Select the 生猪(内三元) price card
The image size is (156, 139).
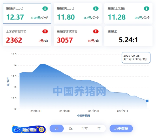coord(78,13)
